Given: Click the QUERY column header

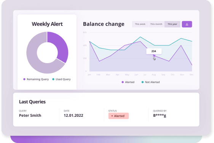Looking at the screenshot, I should click(22, 111).
